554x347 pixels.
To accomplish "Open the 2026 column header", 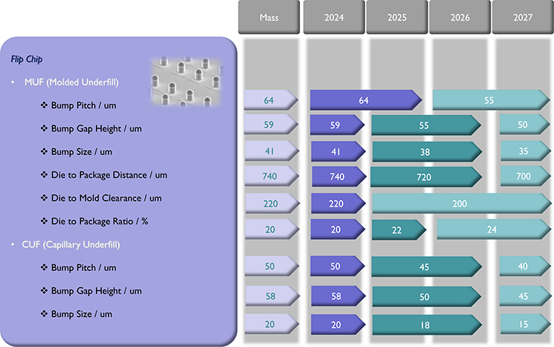I will pos(459,17).
